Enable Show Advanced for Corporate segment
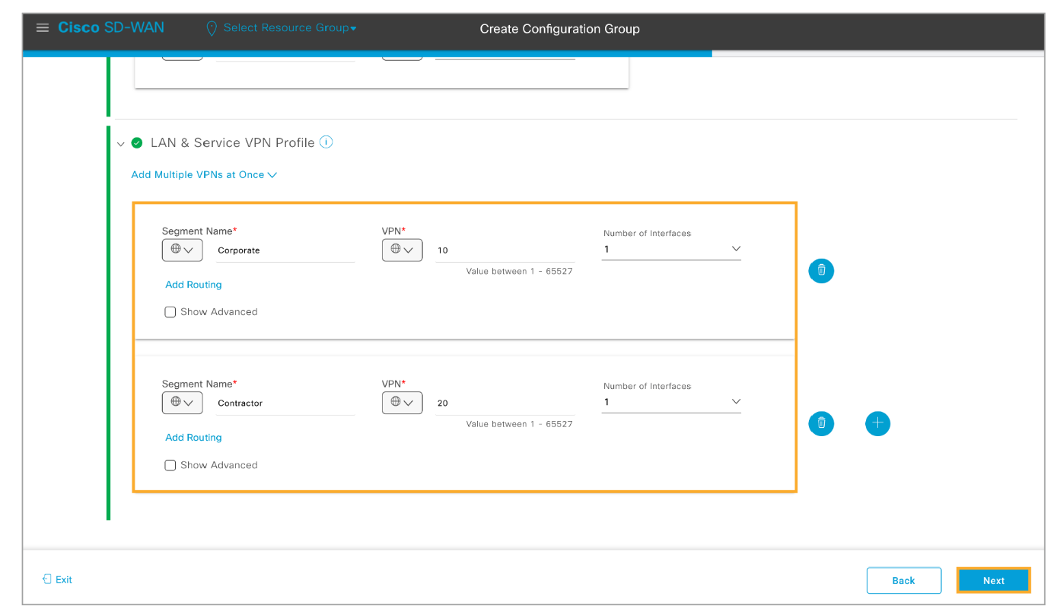This screenshot has height=612, width=1057. point(170,312)
